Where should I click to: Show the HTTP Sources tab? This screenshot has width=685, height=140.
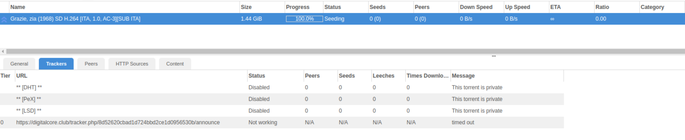[132, 64]
